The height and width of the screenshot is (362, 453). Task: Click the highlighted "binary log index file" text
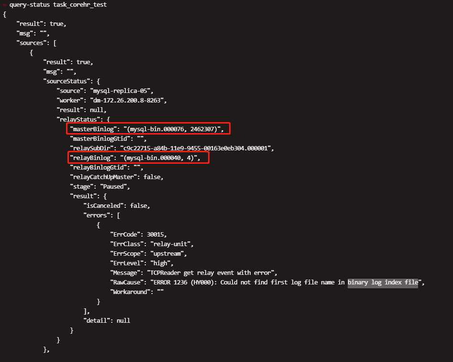(383, 283)
